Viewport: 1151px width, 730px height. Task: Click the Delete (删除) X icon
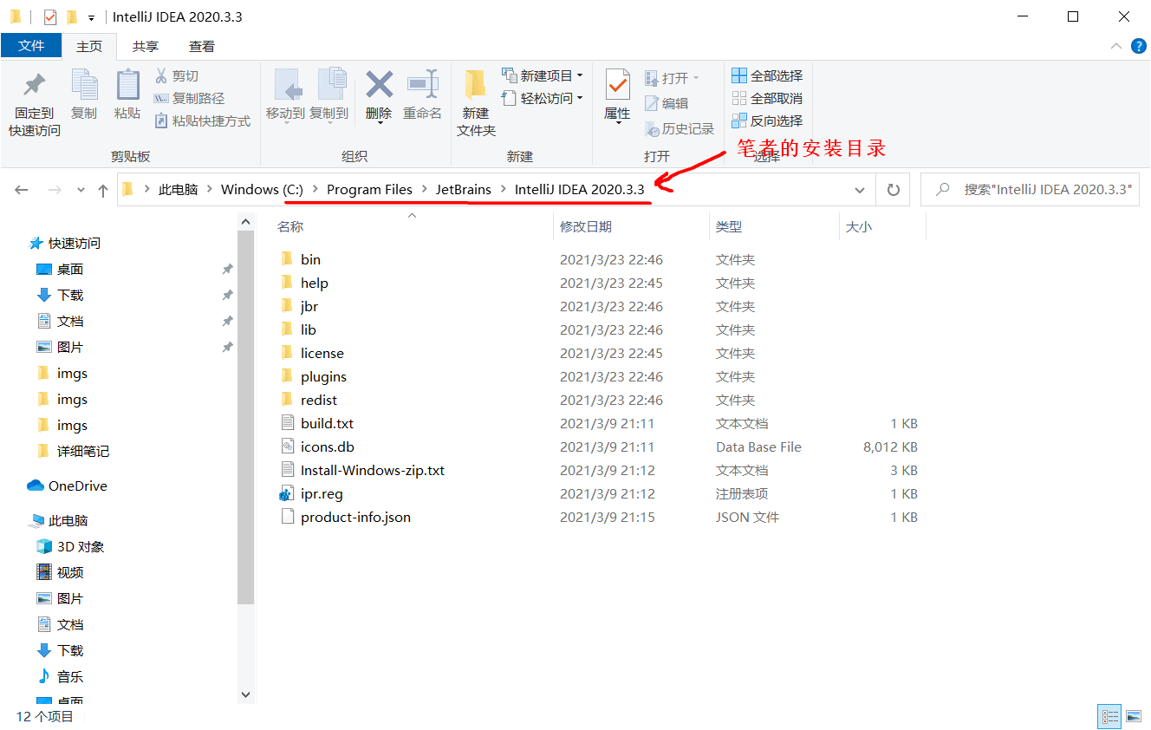point(379,85)
